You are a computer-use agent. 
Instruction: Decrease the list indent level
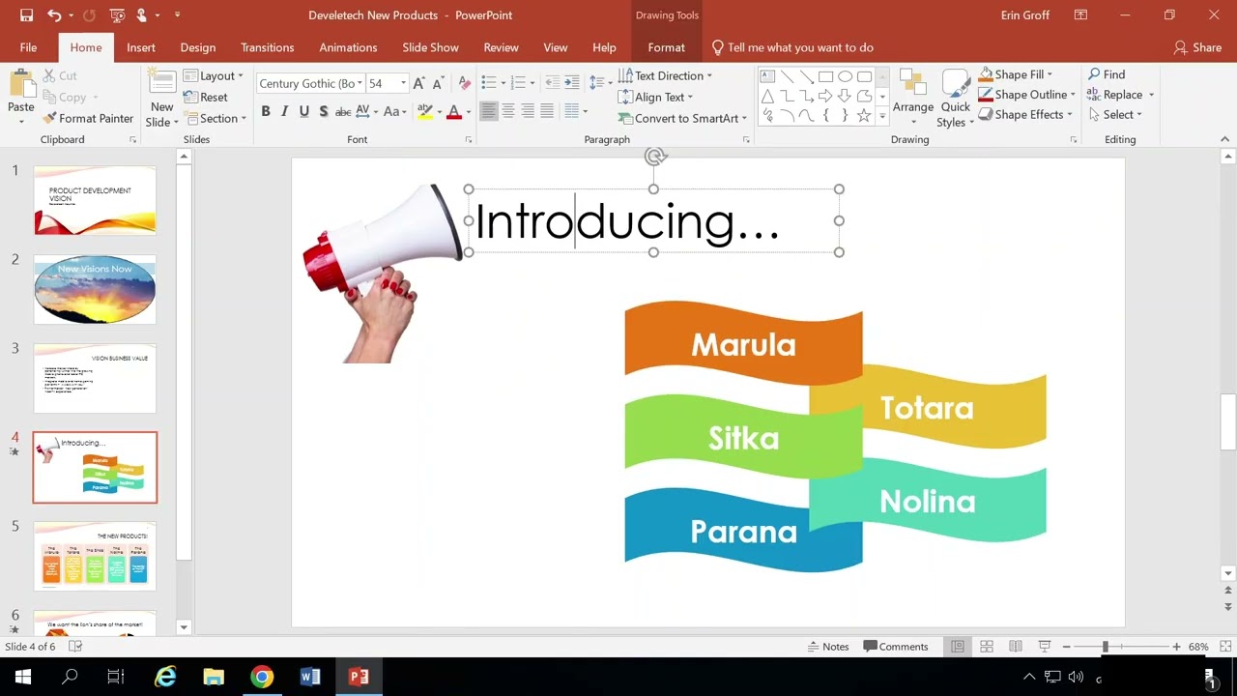(x=552, y=83)
